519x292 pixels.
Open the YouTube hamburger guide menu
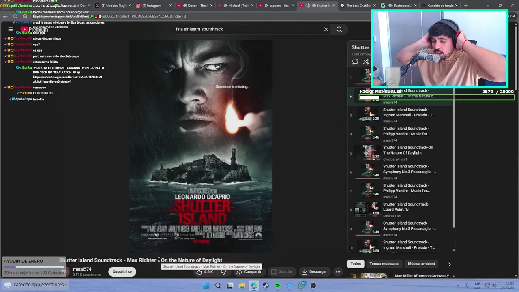pyautogui.click(x=11, y=29)
